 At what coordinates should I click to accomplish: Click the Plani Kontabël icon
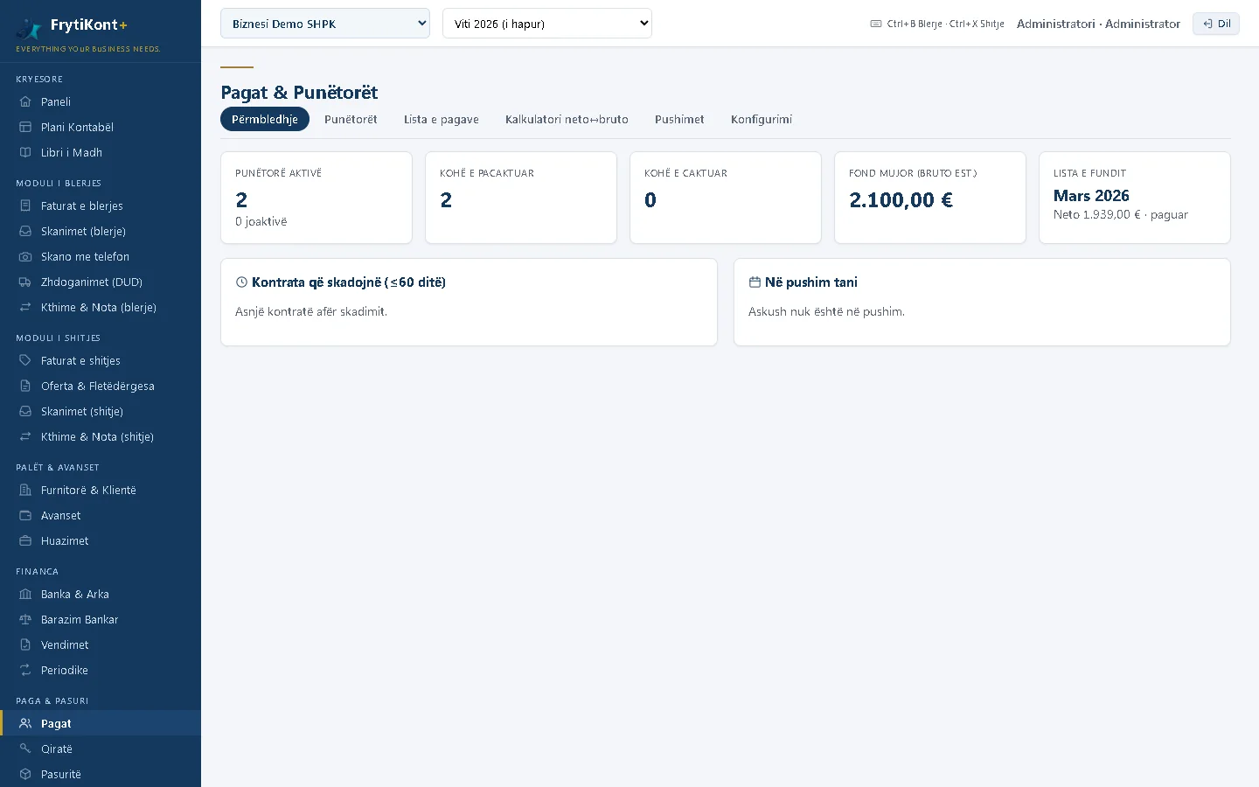click(x=25, y=127)
